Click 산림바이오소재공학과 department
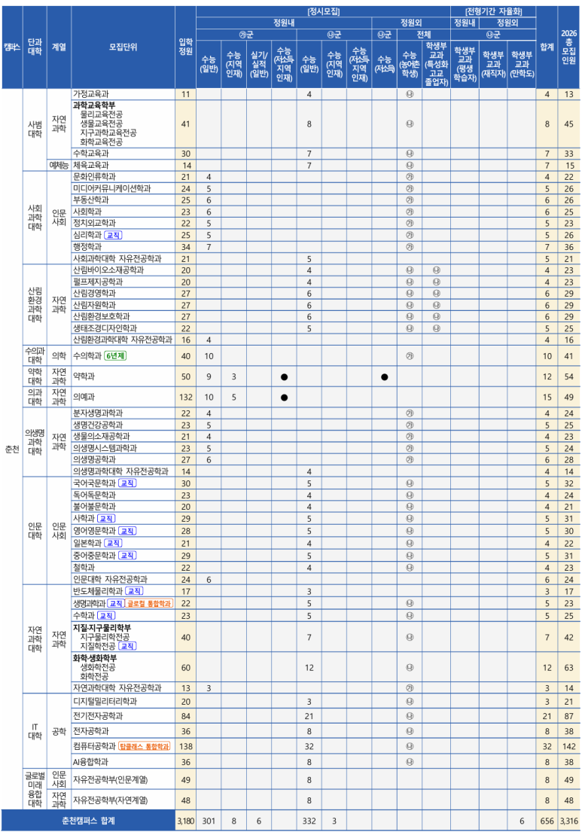The height and width of the screenshot is (832, 582). [108, 270]
